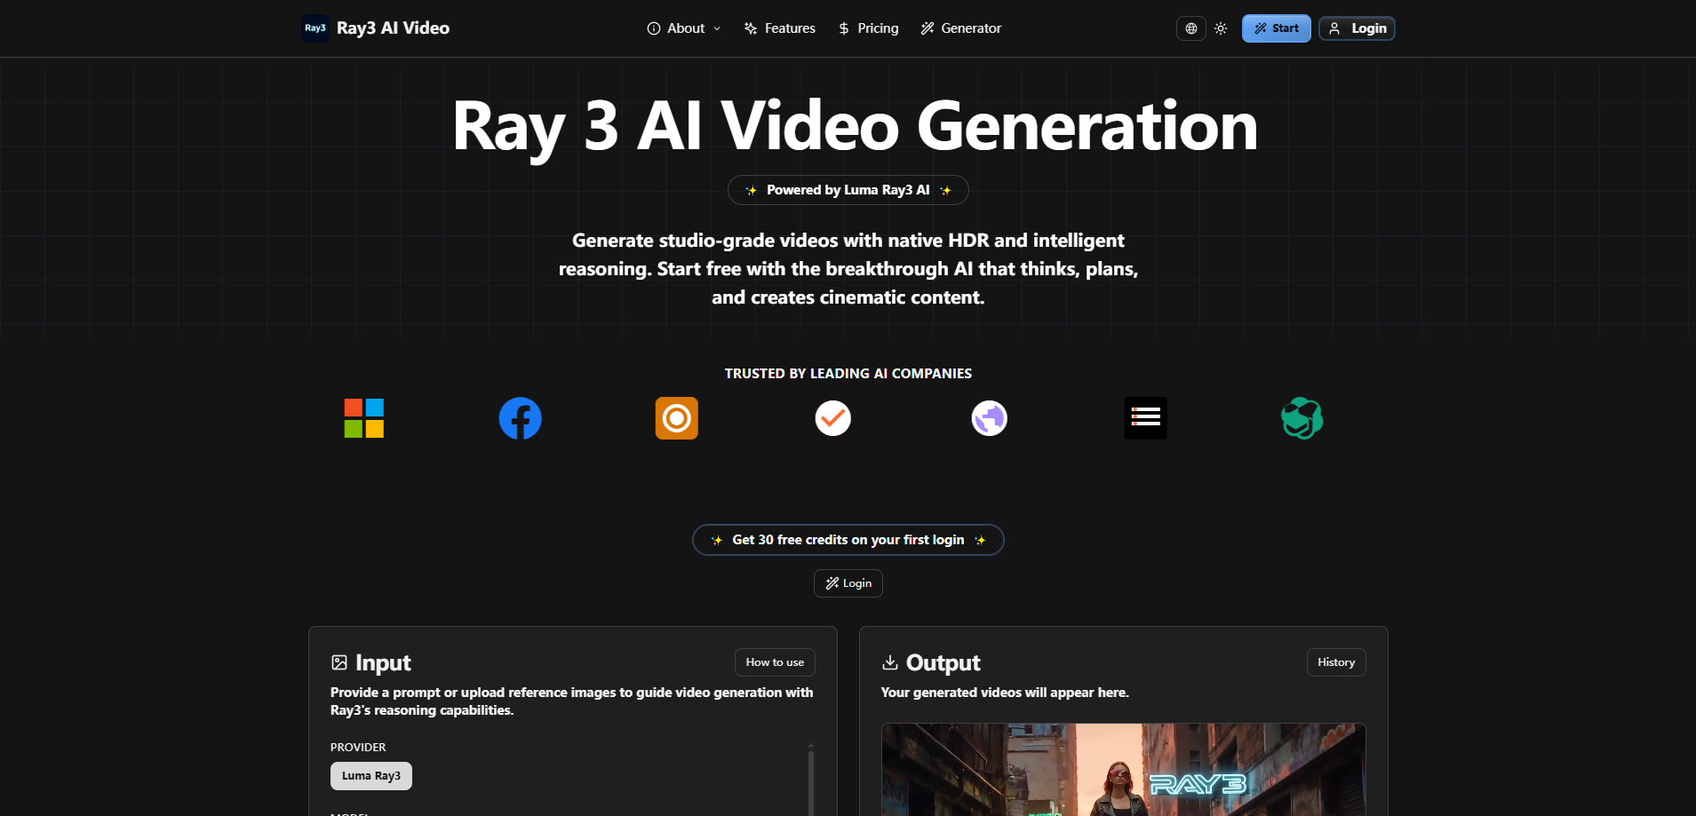
Task: Expand the About navigation dropdown
Action: [x=682, y=28]
